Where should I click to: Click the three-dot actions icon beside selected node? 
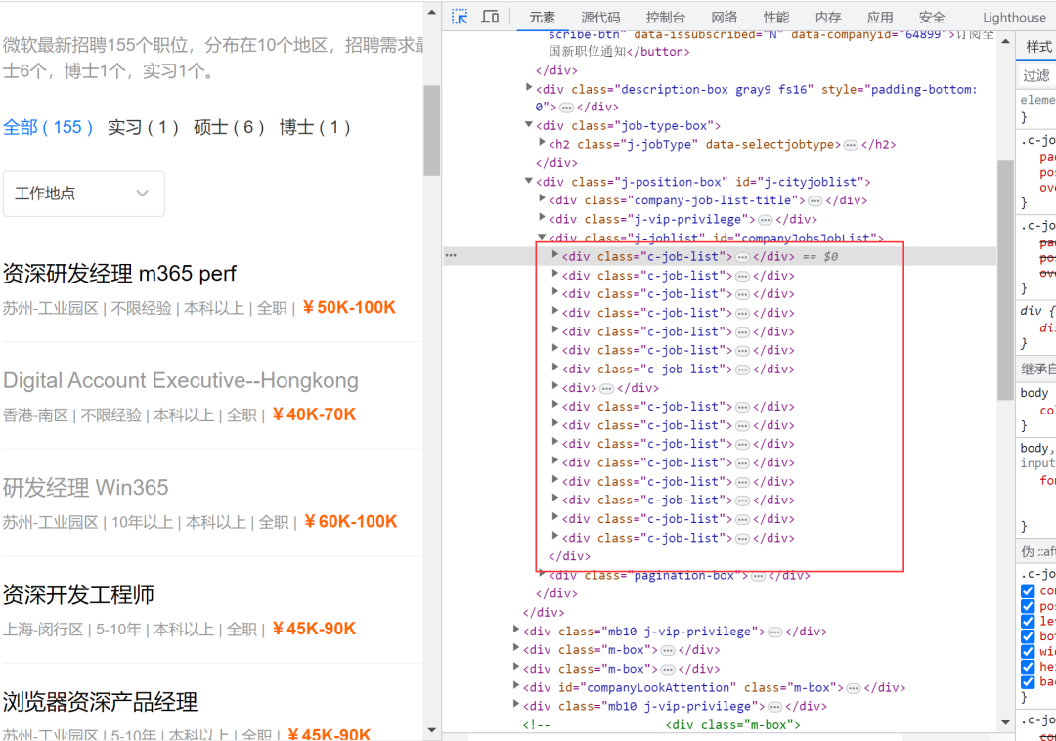[451, 255]
